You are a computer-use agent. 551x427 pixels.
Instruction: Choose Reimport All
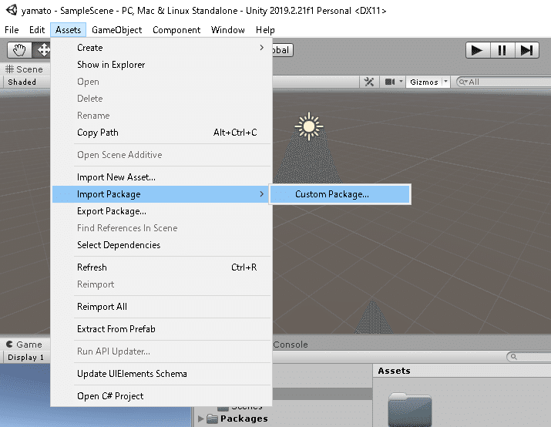162,307
